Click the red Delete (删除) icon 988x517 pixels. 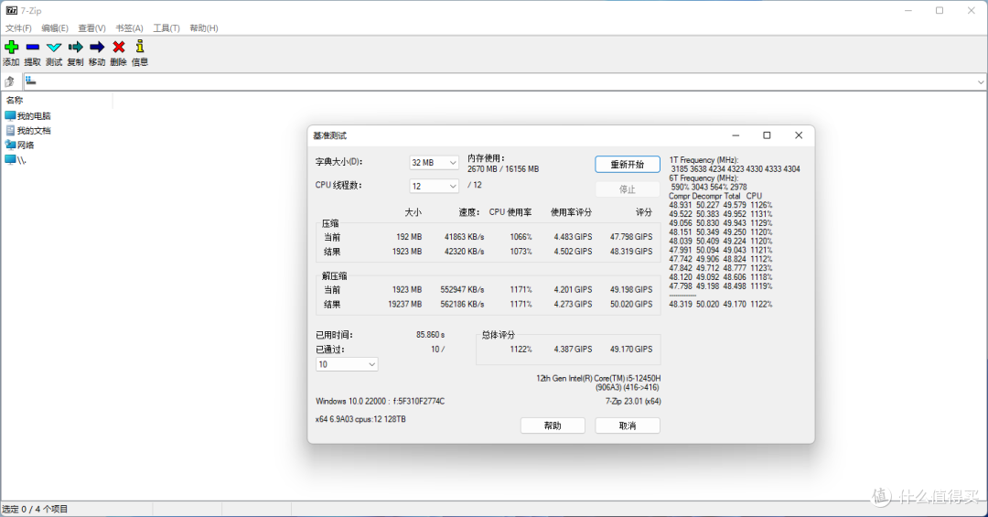(118, 47)
